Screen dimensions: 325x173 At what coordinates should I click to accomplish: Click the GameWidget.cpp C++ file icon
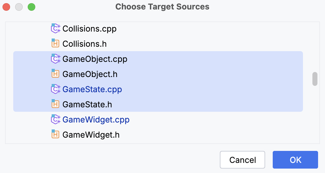point(55,119)
